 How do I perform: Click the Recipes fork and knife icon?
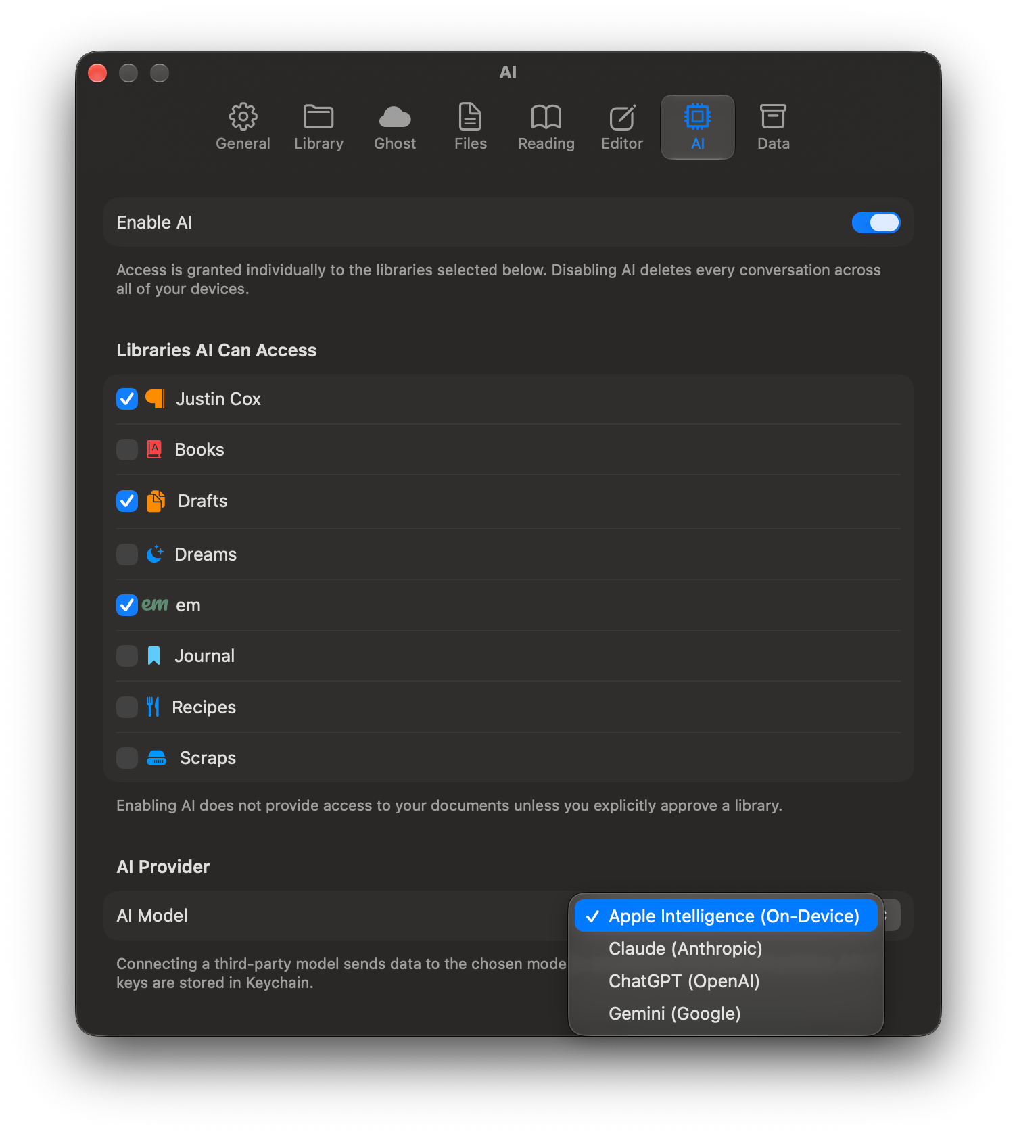[153, 707]
